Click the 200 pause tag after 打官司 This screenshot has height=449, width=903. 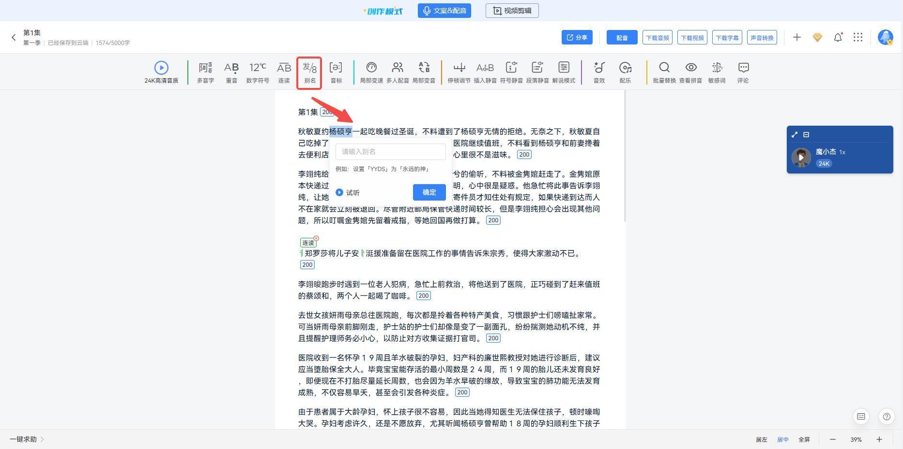pos(493,338)
